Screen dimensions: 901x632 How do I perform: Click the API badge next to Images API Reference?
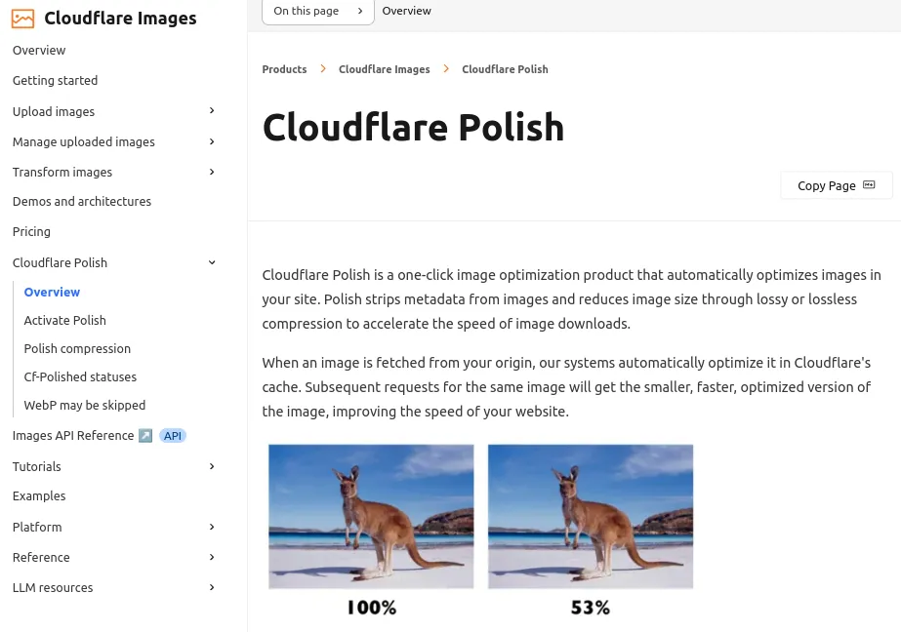coord(172,435)
